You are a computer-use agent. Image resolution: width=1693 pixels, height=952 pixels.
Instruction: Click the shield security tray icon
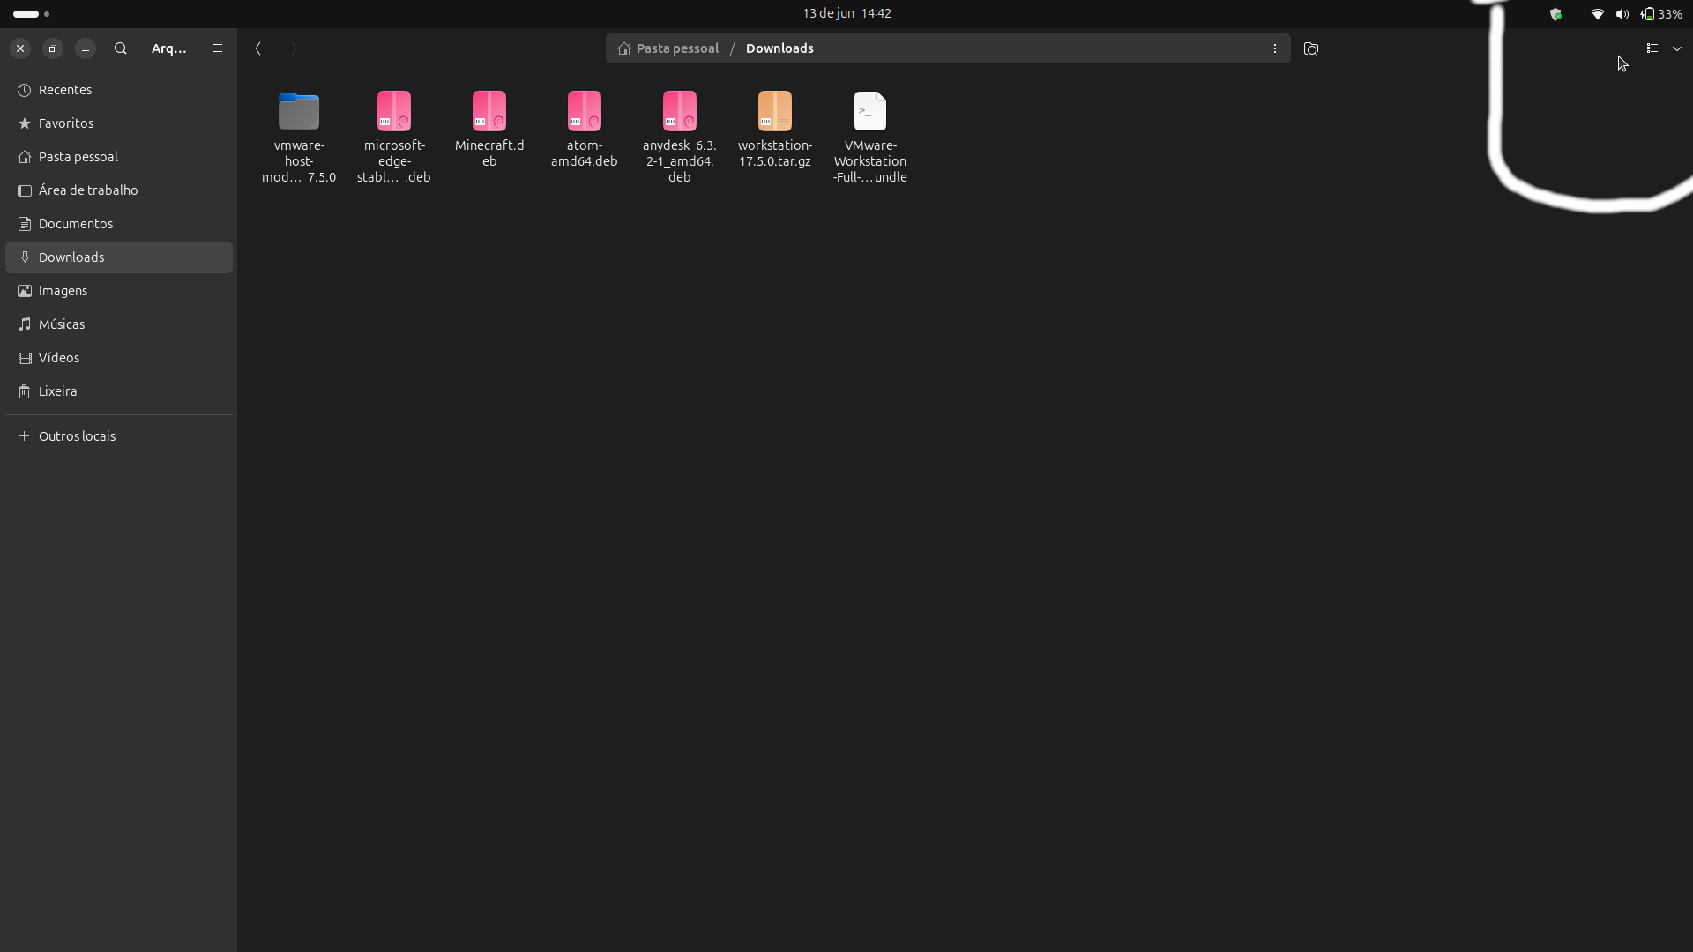[x=1556, y=14]
